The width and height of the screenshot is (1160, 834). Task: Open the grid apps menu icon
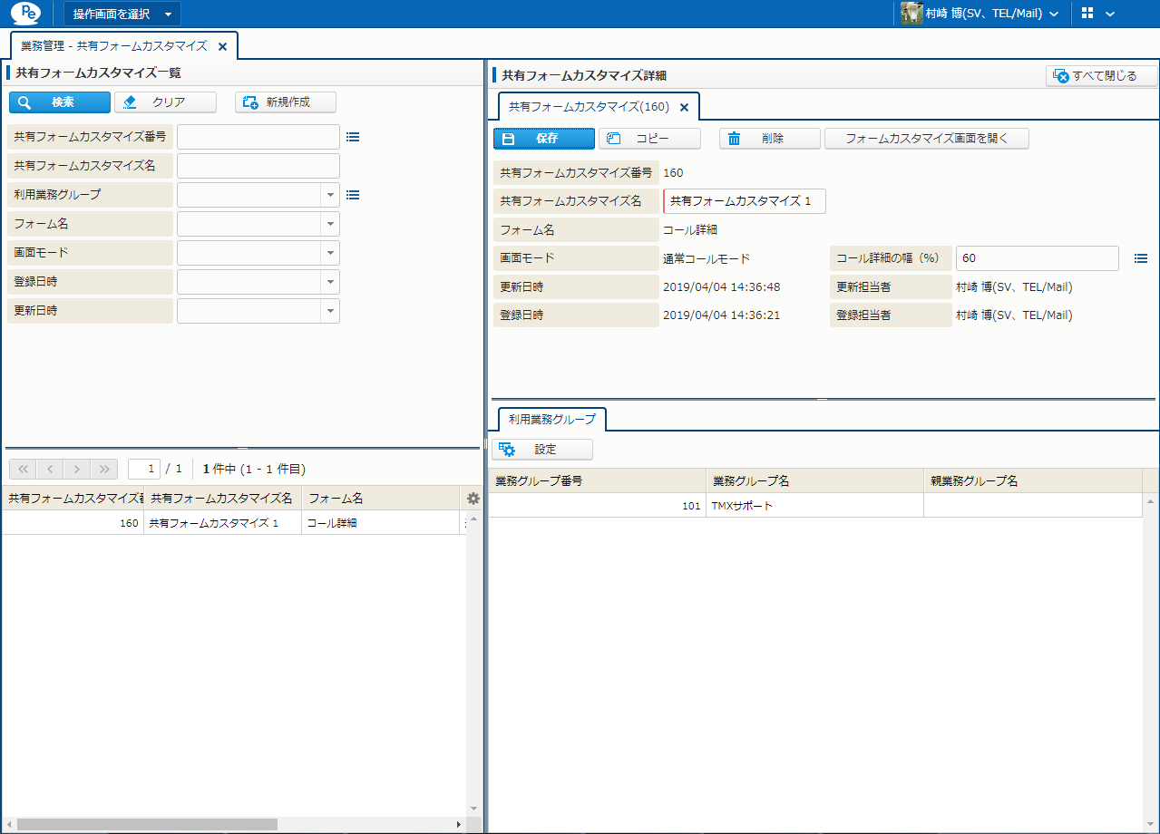(x=1087, y=14)
